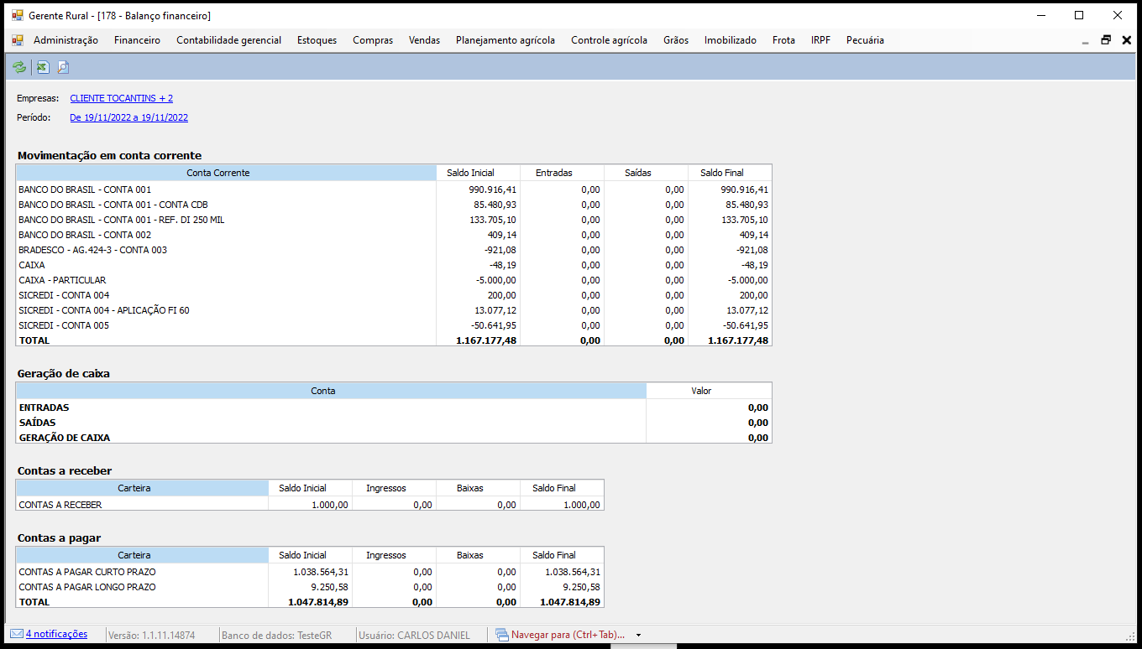Open the Grãos menu
Viewport: 1142px width, 649px height.
pos(676,40)
